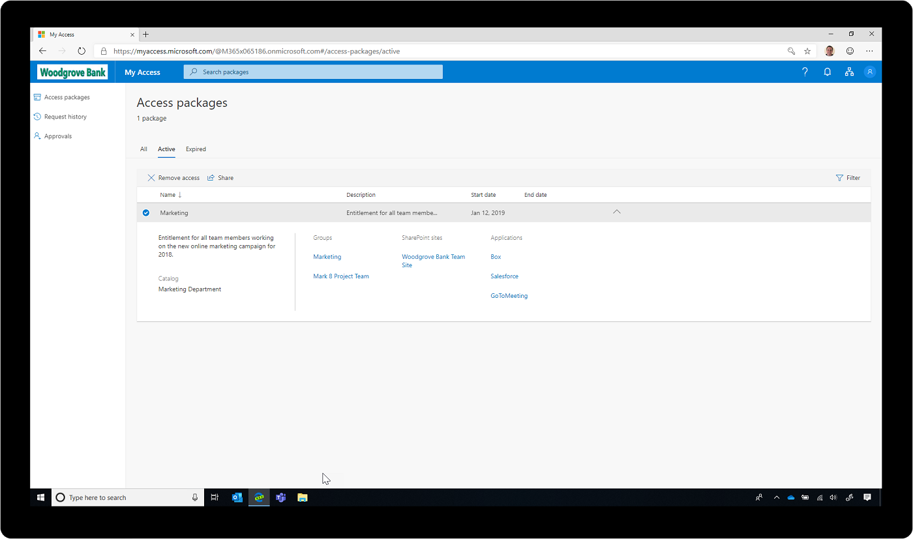Switch to the All tab
Image resolution: width=913 pixels, height=539 pixels.
tap(143, 149)
